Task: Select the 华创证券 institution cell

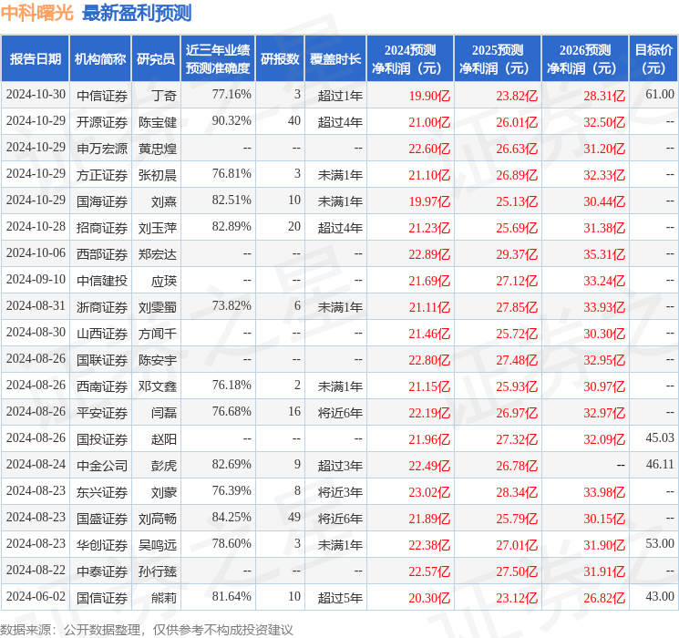Action: [102, 545]
